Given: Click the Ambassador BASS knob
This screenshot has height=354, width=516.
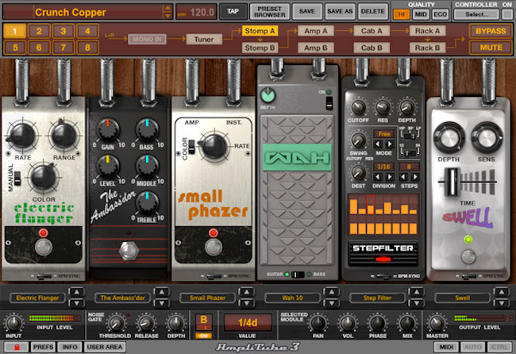Looking at the screenshot, I should [147, 129].
